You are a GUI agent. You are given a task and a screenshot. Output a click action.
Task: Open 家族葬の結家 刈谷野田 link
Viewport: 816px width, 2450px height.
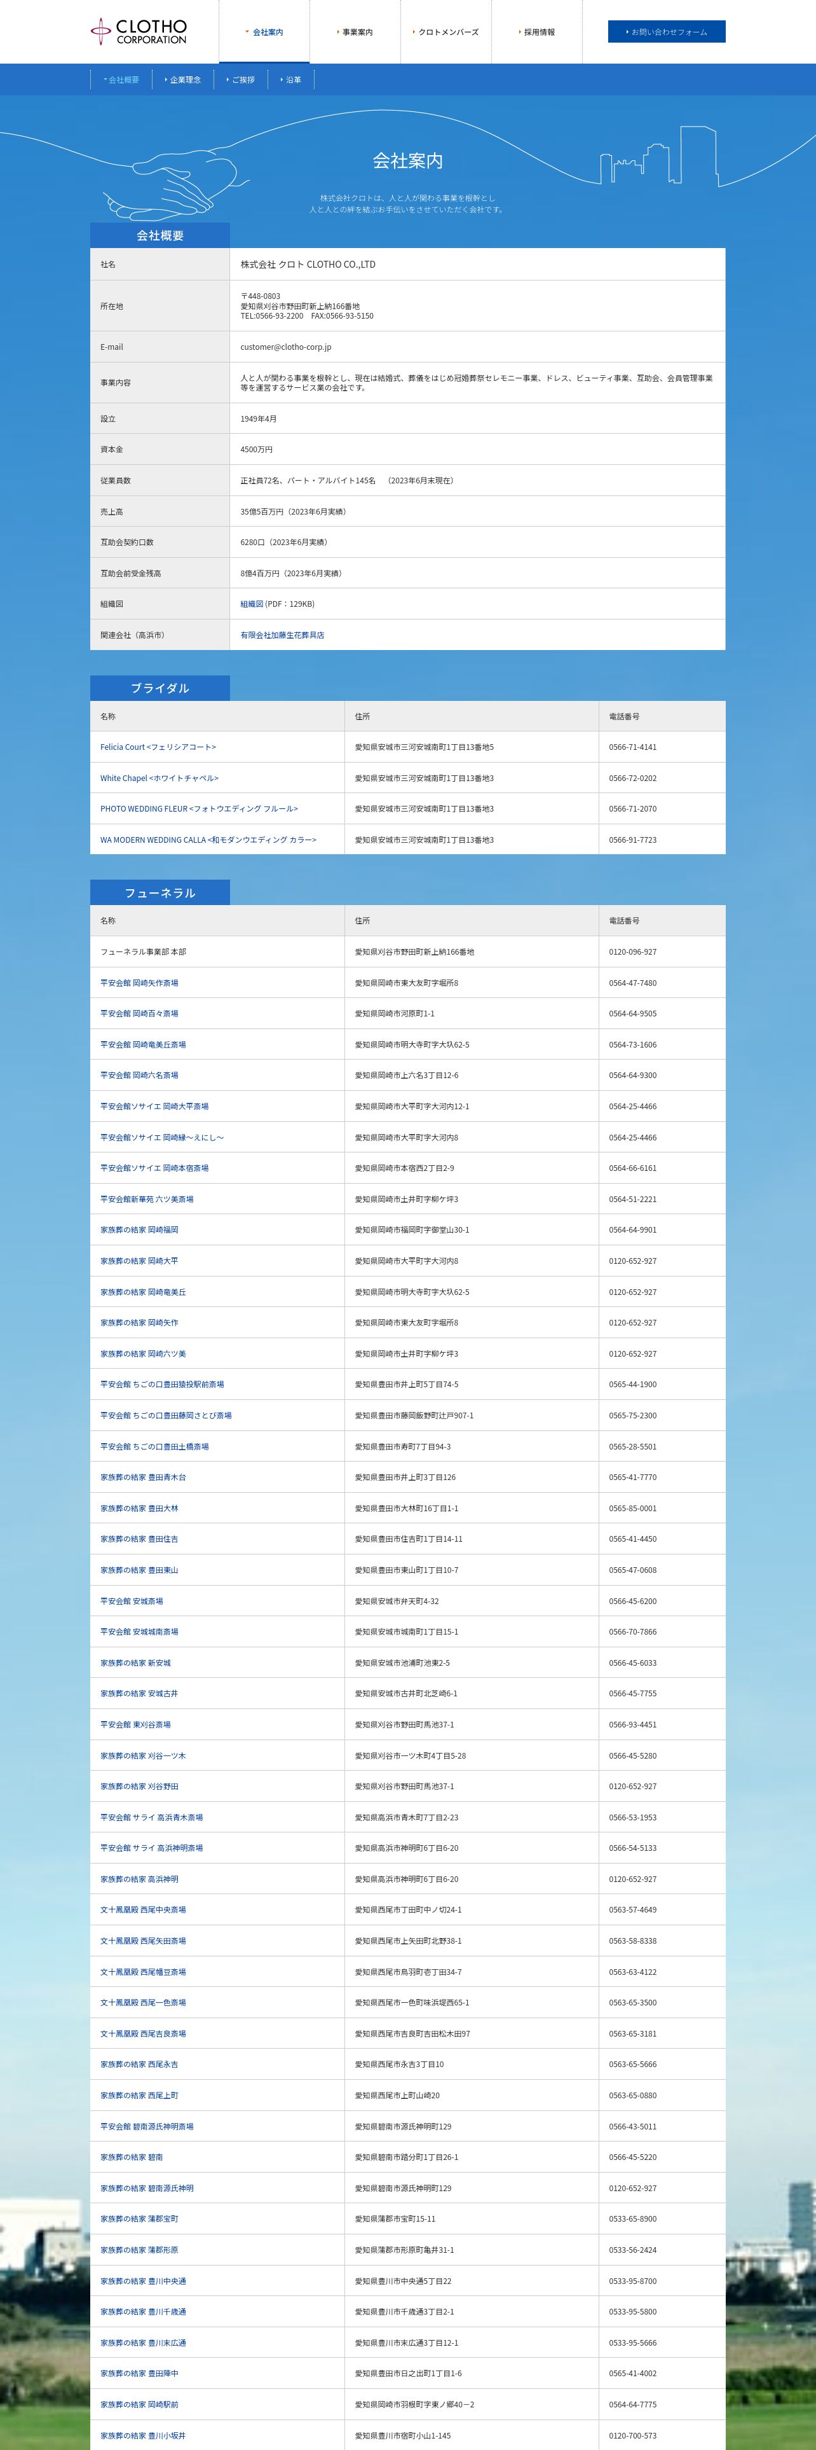tap(140, 1787)
